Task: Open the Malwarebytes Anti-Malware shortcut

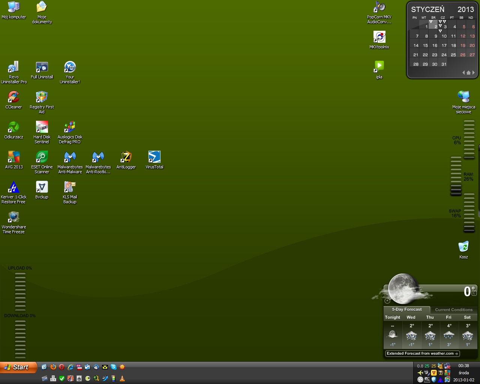Action: point(70,157)
